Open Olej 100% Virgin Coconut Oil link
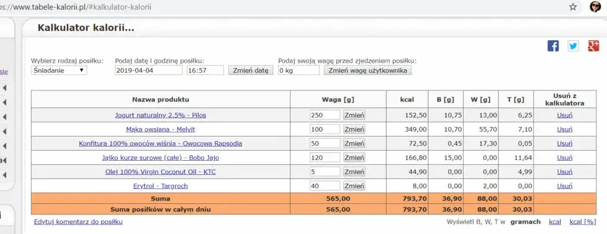Viewport: 607px width, 234px height. coord(160,172)
